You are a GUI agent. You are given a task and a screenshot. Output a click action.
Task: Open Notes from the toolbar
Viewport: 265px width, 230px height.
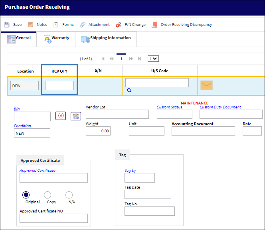pyautogui.click(x=42, y=25)
